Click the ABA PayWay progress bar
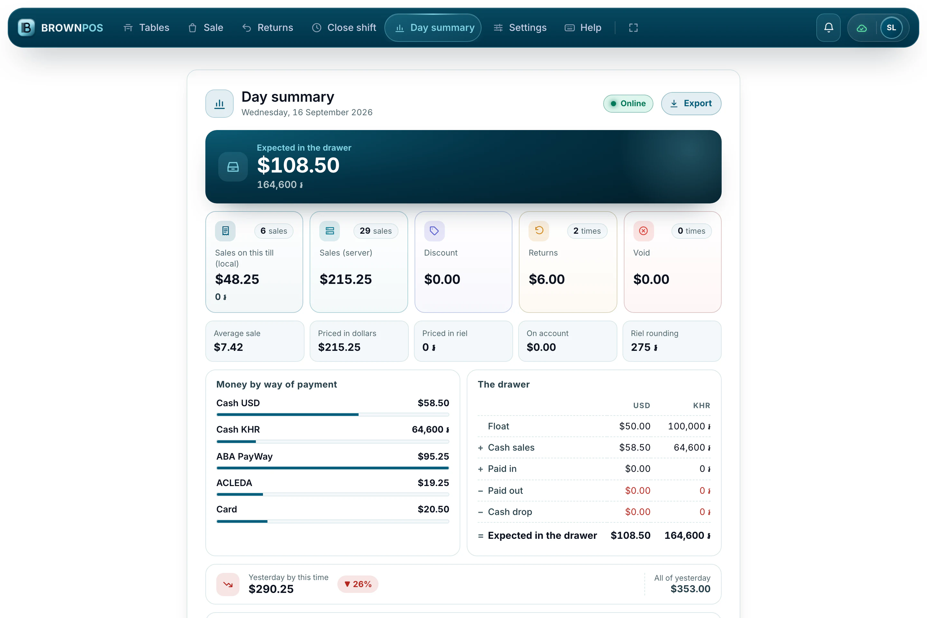Image resolution: width=927 pixels, height=618 pixels. (332, 468)
